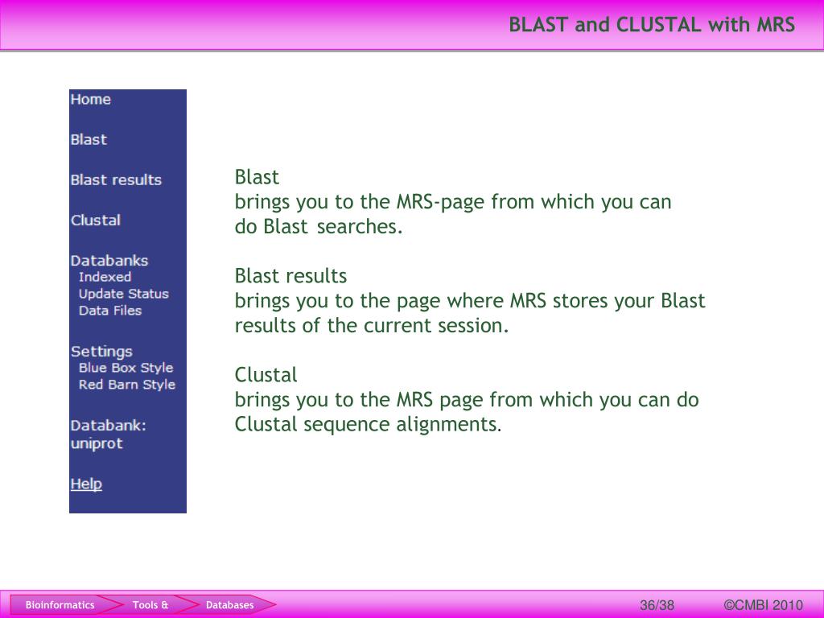Click the 'do Blast searches.' text line
The width and height of the screenshot is (824, 618).
(x=319, y=226)
